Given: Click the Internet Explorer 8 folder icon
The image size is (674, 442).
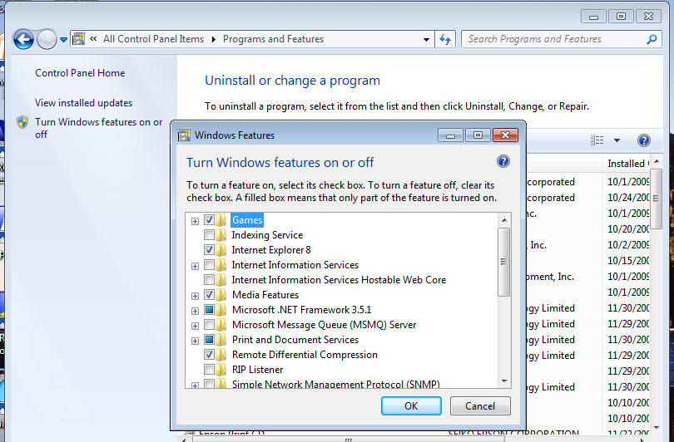Looking at the screenshot, I should [x=221, y=250].
